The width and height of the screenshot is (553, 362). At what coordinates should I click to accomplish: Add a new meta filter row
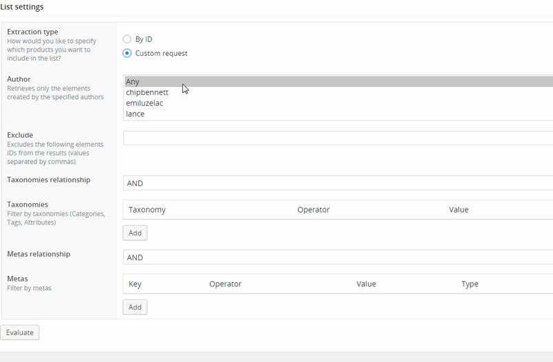point(135,307)
